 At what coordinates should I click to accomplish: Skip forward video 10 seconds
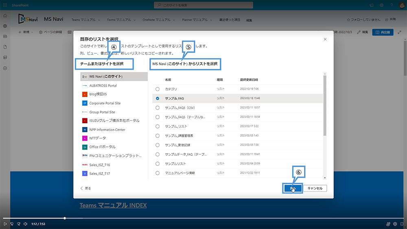(19, 224)
